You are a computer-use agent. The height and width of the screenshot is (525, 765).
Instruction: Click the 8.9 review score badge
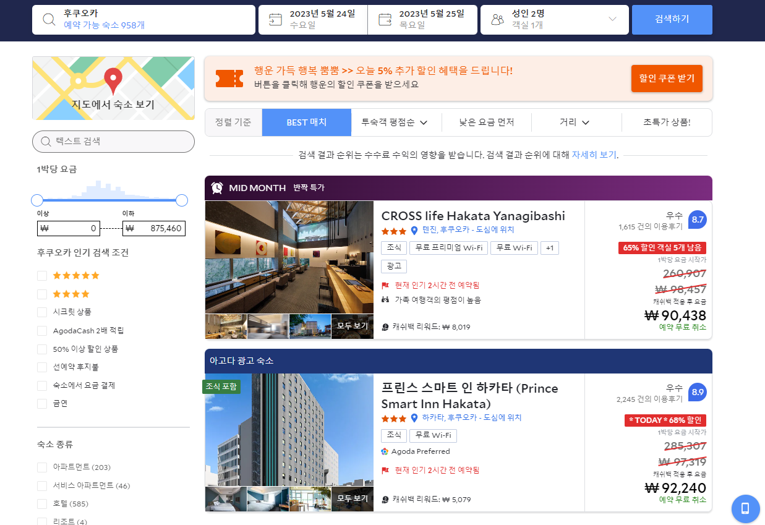[698, 392]
